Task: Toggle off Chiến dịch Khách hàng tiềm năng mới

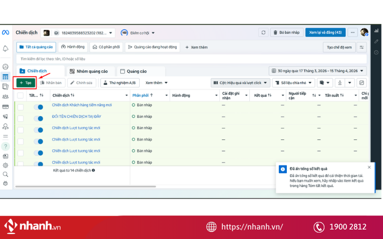Action: tap(38, 106)
